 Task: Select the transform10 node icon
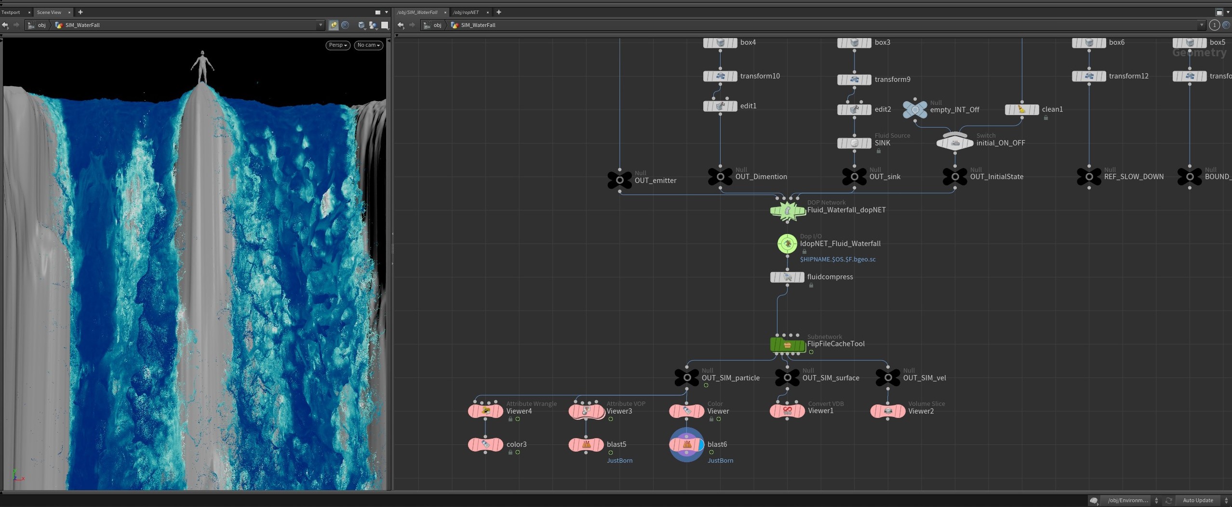point(721,76)
